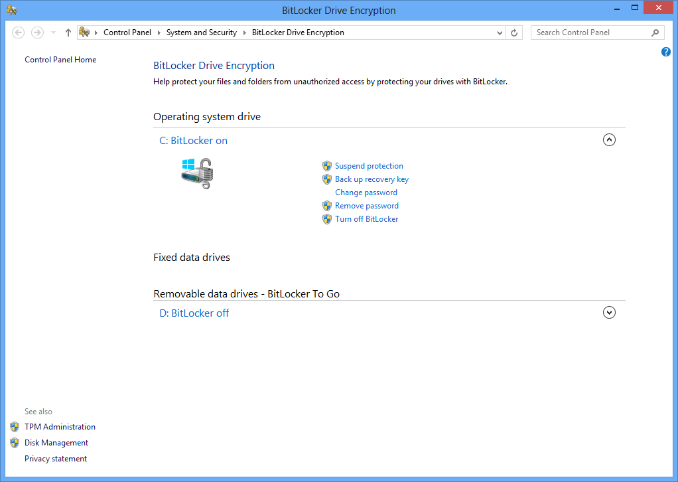Screen dimensions: 678x482
Task: Select BitLocker Drive Encryption breadcrumb item
Action: click(x=298, y=33)
